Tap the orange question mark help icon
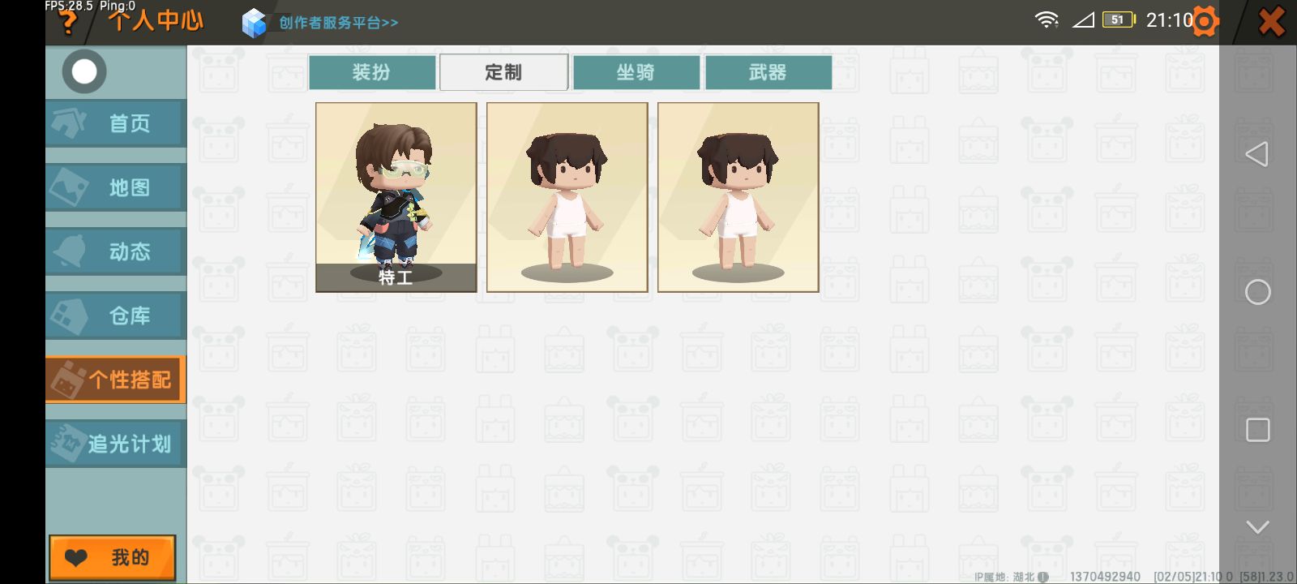Screen dimensions: 1297x584 coord(68,23)
